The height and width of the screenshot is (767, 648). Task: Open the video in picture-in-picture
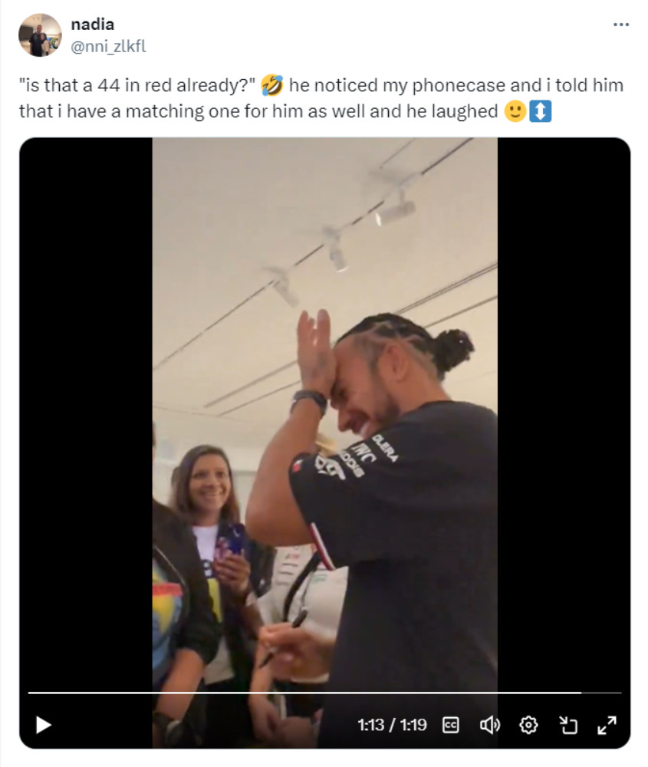(568, 725)
